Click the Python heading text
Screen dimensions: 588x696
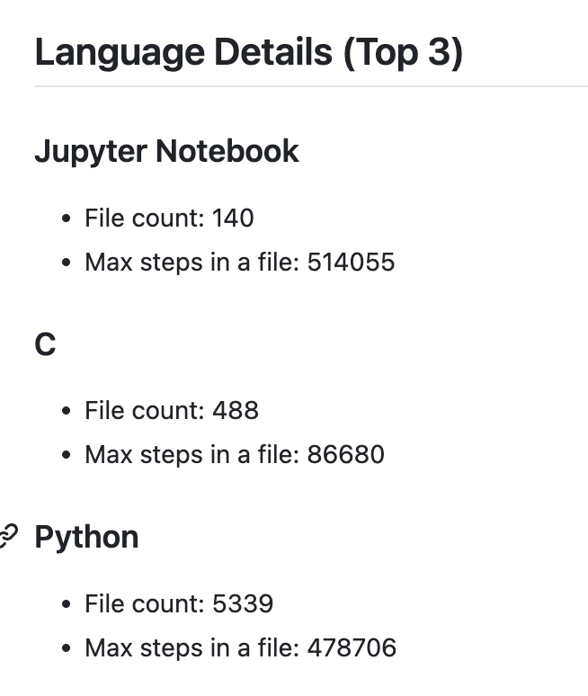pyautogui.click(x=86, y=538)
